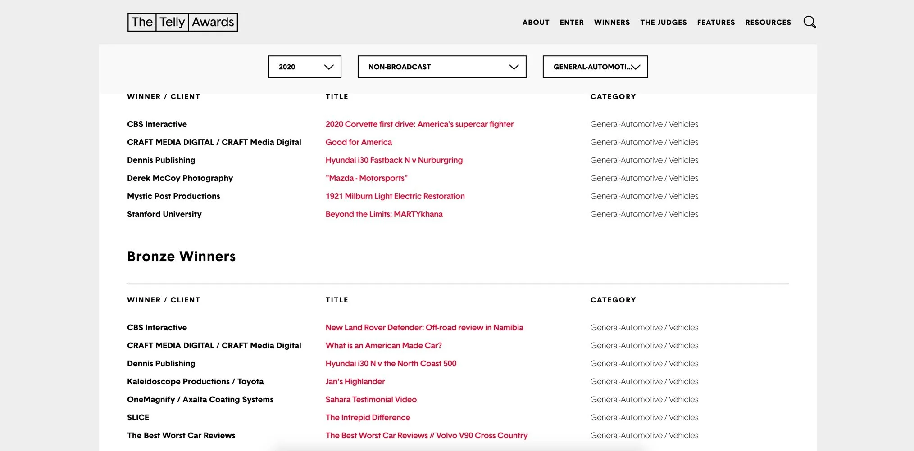Open the search magnifier icon

coord(809,22)
